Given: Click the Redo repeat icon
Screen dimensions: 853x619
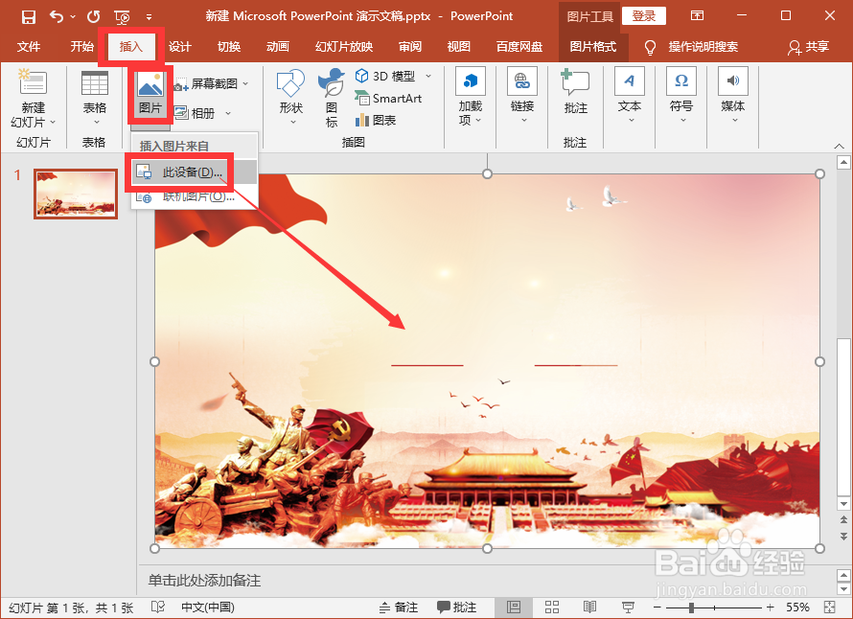Looking at the screenshot, I should 94,16.
